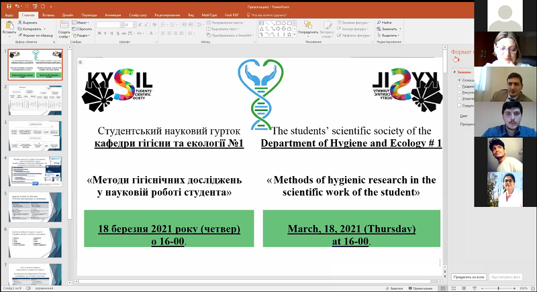Open the Select (Выделить) dropdown
The image size is (537, 292).
pos(389,35)
